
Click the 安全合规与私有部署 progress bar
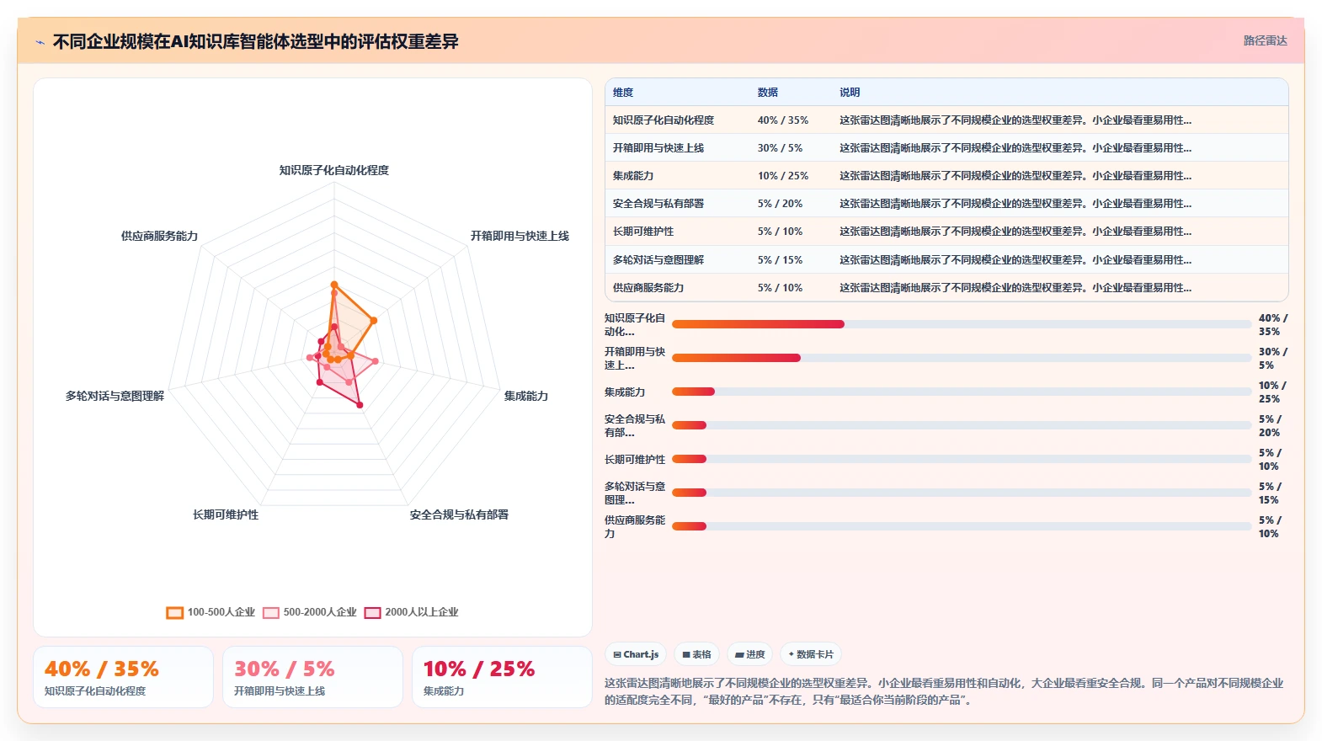click(x=962, y=425)
